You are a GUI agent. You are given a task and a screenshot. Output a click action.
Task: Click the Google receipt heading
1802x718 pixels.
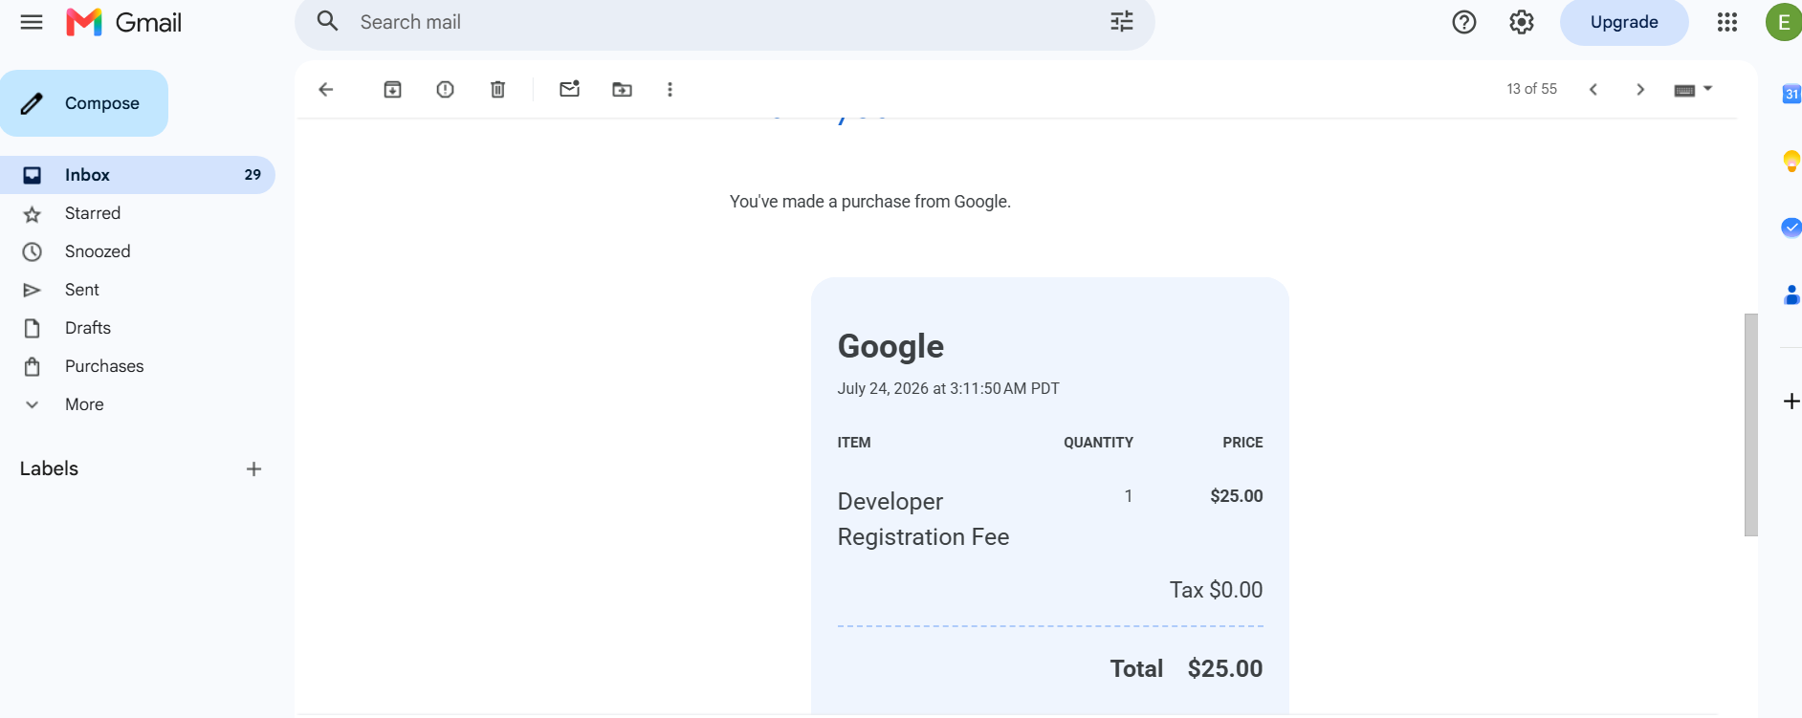click(890, 346)
